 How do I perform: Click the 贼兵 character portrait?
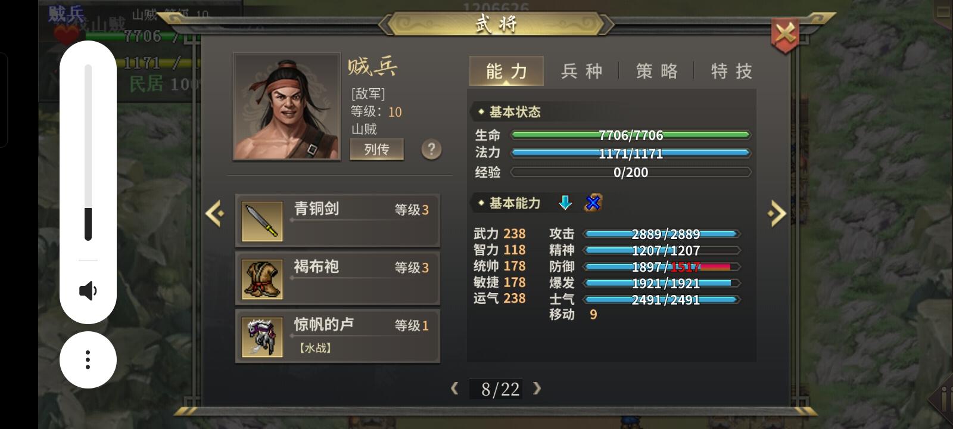pyautogui.click(x=286, y=107)
